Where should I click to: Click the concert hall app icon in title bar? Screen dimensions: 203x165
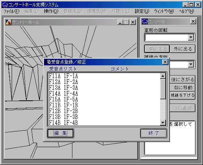(5, 5)
